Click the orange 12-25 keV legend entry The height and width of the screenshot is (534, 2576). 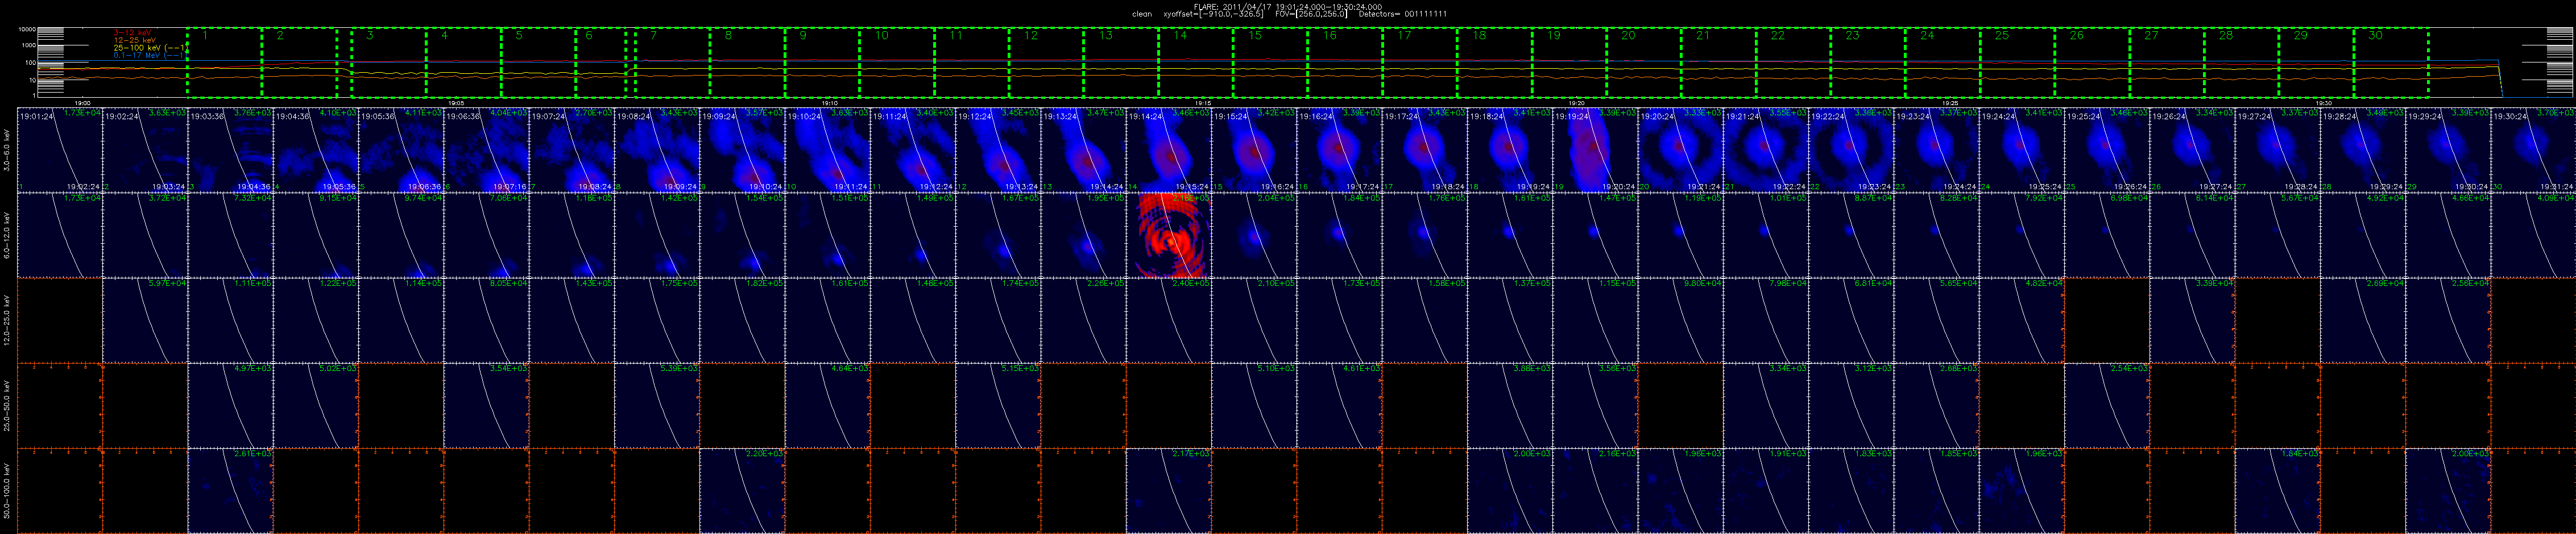[x=135, y=40]
